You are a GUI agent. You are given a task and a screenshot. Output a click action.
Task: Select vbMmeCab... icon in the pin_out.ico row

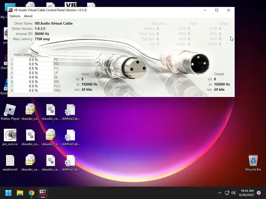pos(71,137)
